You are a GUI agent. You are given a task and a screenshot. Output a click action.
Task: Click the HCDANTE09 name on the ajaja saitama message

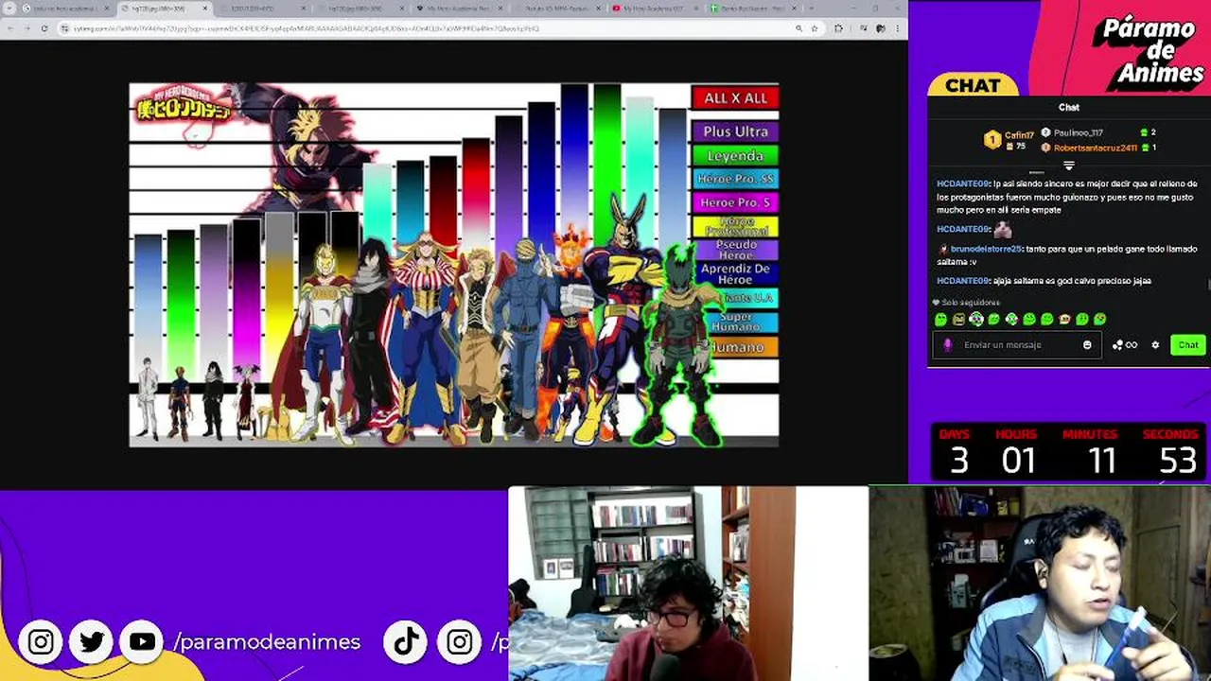pos(963,281)
